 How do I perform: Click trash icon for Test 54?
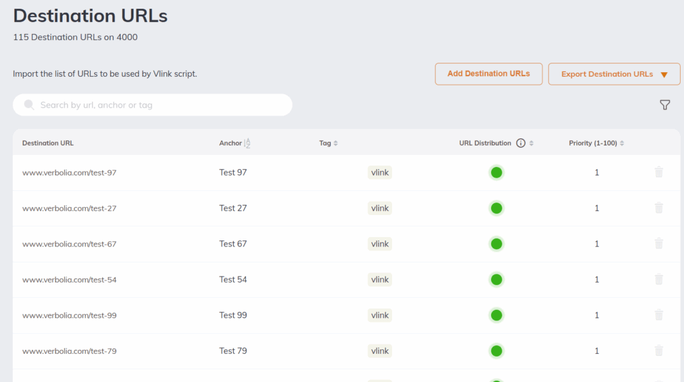pos(659,279)
